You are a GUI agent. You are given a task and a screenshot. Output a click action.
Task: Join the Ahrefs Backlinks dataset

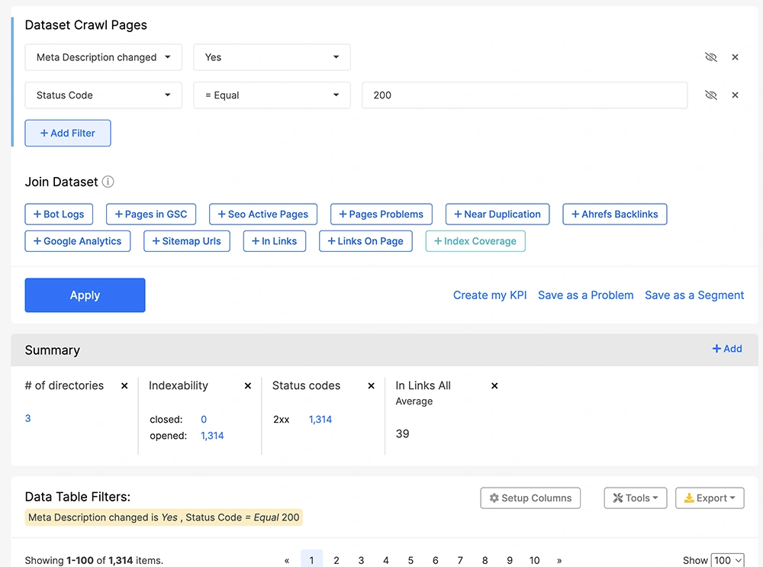[x=615, y=214]
